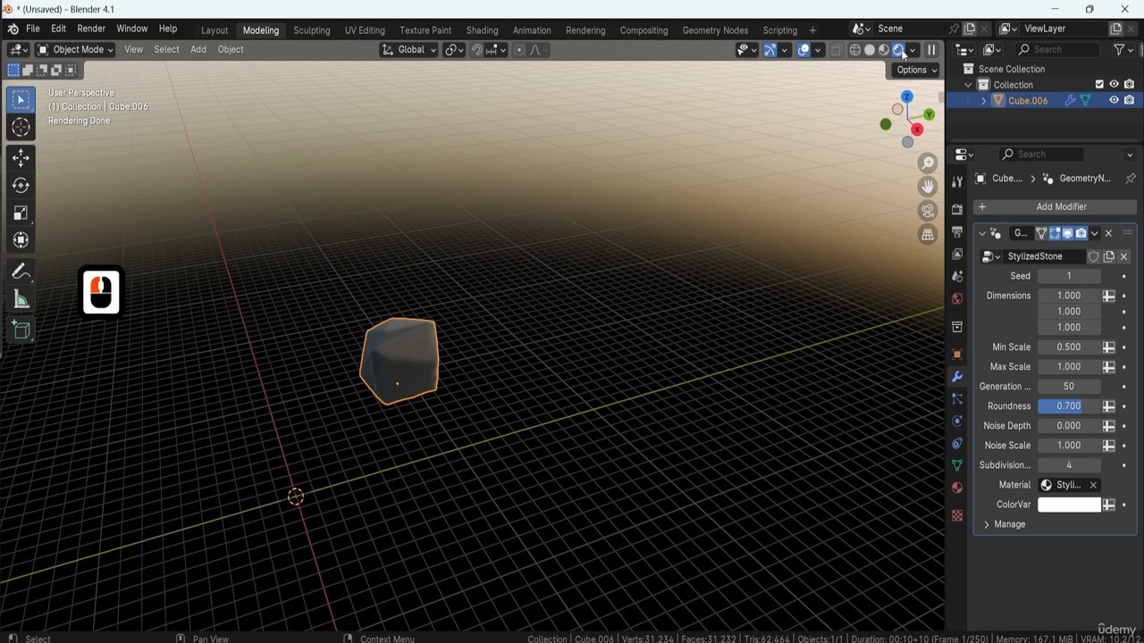The height and width of the screenshot is (643, 1144).
Task: Toggle viewport gizmos display
Action: coord(770,50)
